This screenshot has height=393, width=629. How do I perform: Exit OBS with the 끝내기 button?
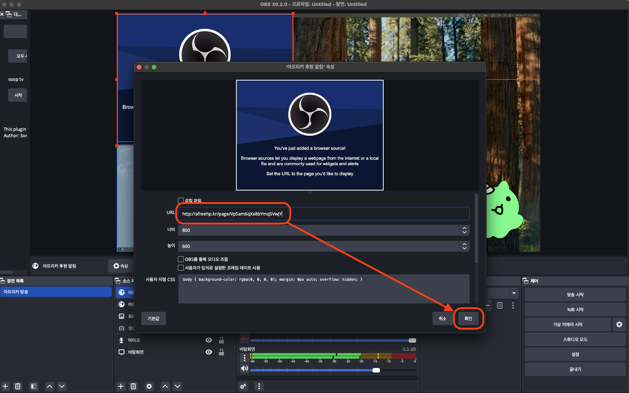pyautogui.click(x=575, y=369)
